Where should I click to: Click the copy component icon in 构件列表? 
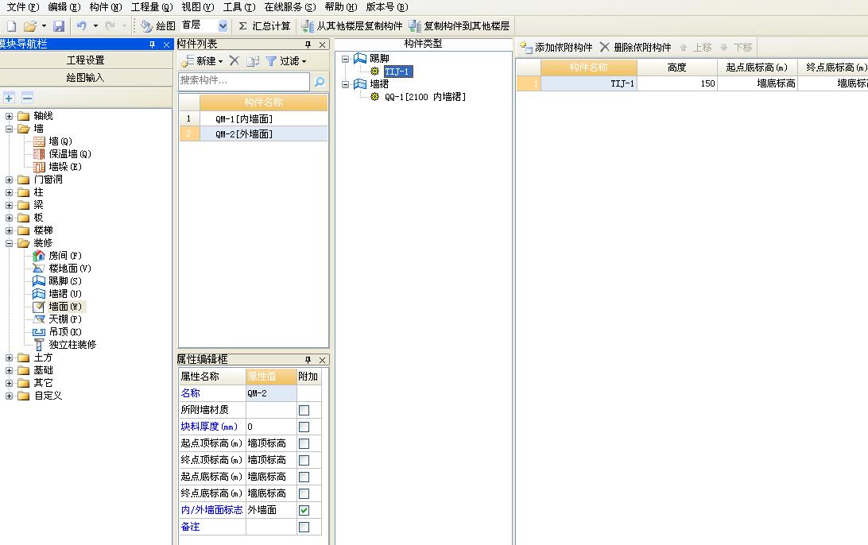point(253,61)
